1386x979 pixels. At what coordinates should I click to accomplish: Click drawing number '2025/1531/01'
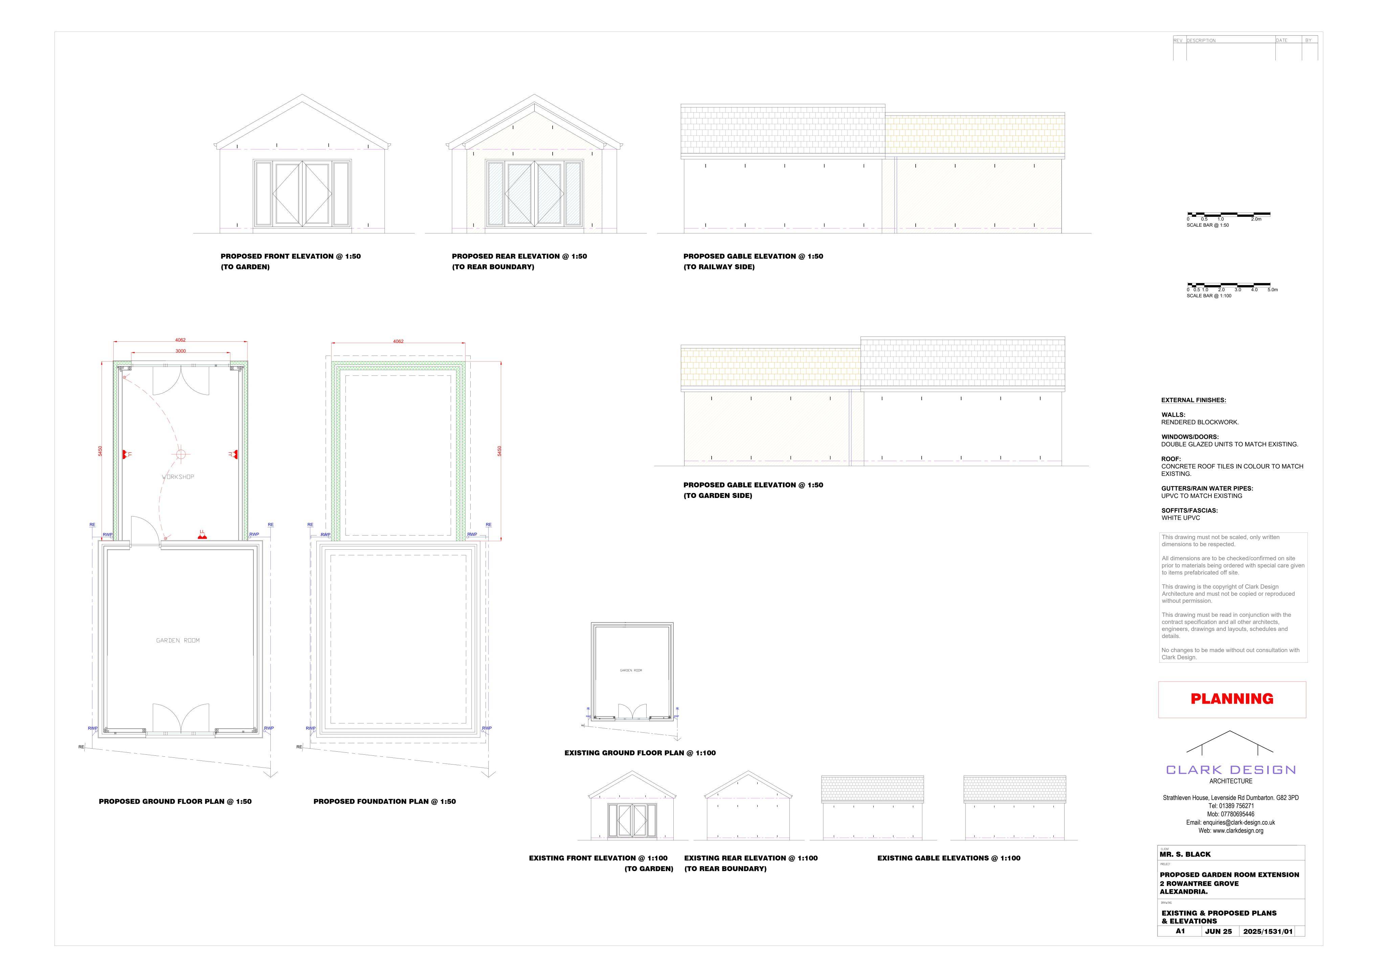coord(1268,931)
